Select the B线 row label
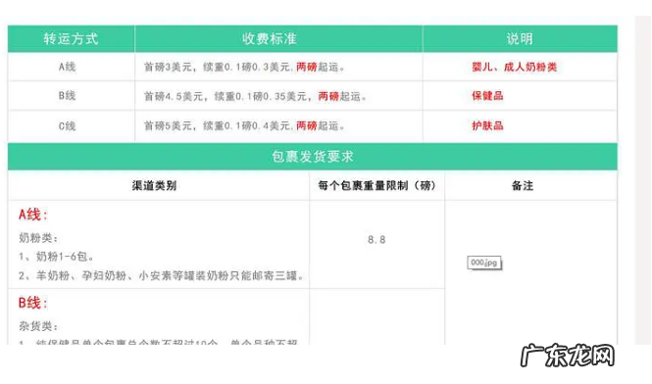The image size is (652, 384). pyautogui.click(x=67, y=96)
